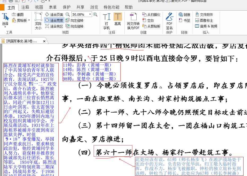Screen dimensions: 247x176
Task: Set view to 实际大小 actual size
Action: click(38, 21)
